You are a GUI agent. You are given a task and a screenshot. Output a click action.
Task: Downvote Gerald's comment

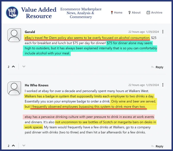pyautogui.click(x=24, y=66)
